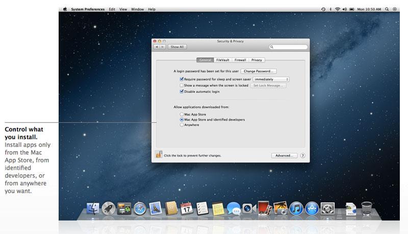Viewport: 408px width, 234px height.
Task: Click the Help question mark button
Action: (302, 155)
